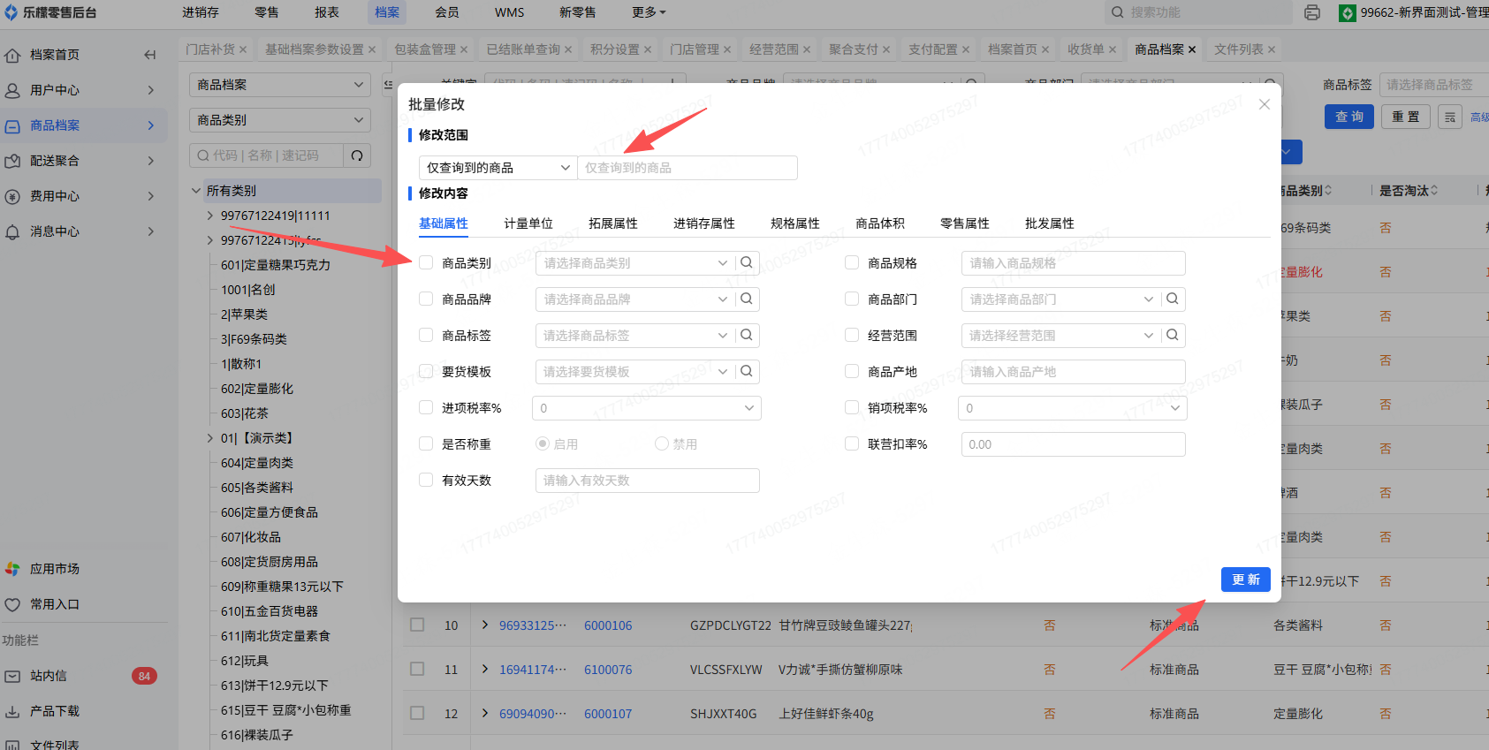The height and width of the screenshot is (750, 1489).
Task: Open the 进项税率% dropdown
Action: point(646,408)
